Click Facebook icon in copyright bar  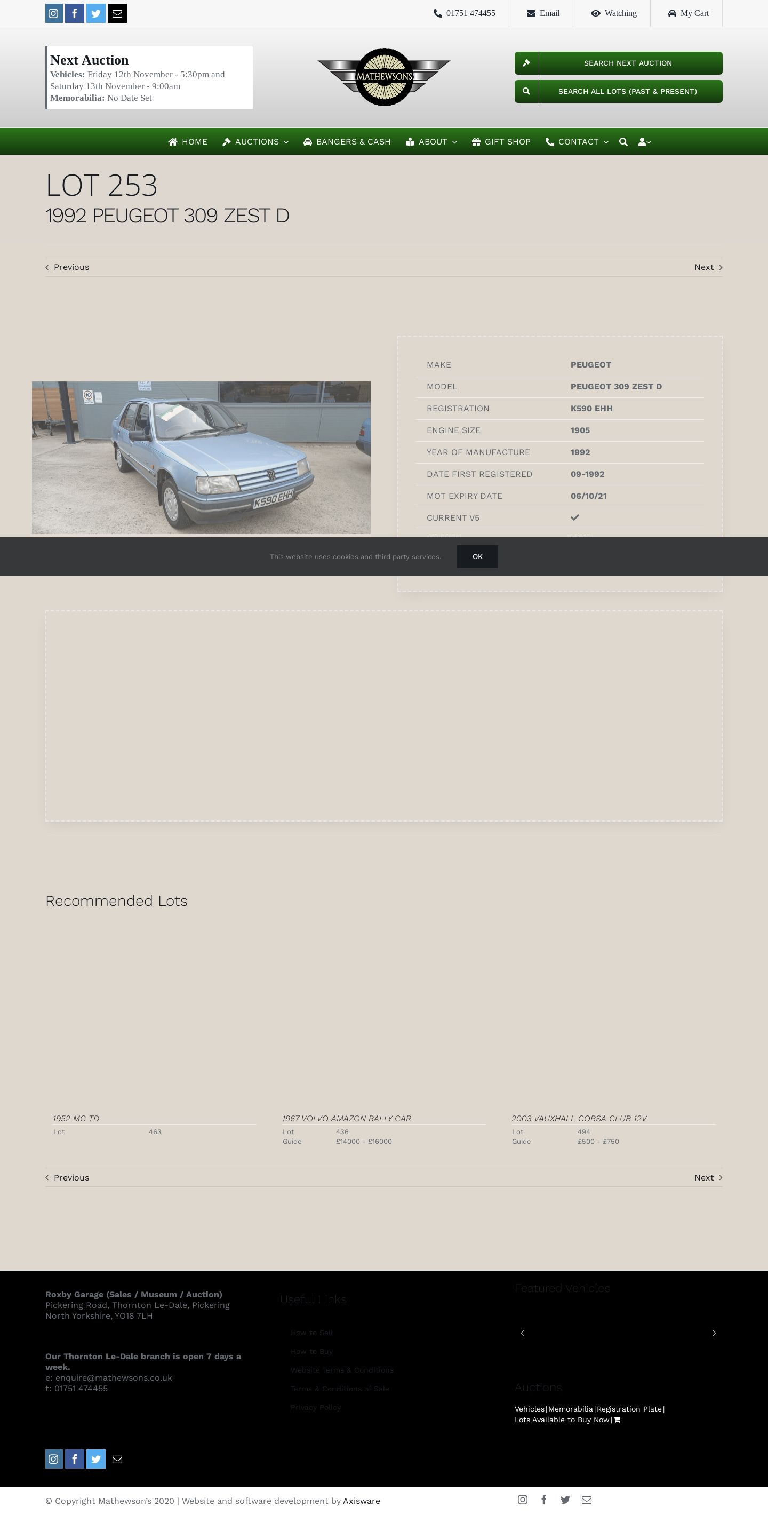tap(544, 1499)
